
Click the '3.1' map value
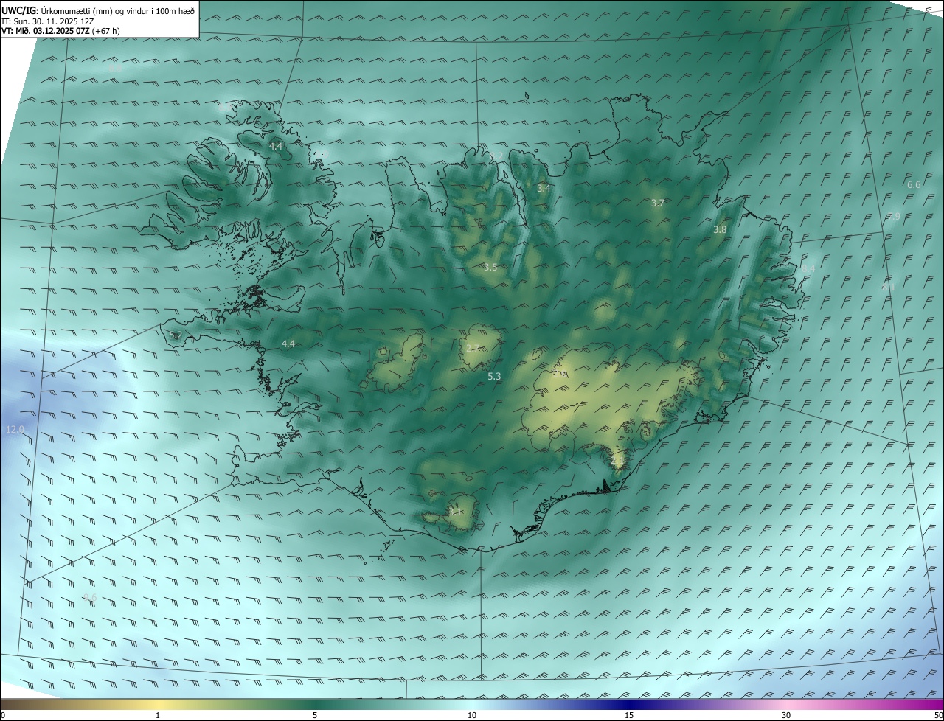(x=455, y=512)
